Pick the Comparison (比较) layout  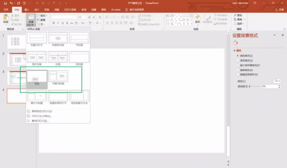tap(58, 58)
